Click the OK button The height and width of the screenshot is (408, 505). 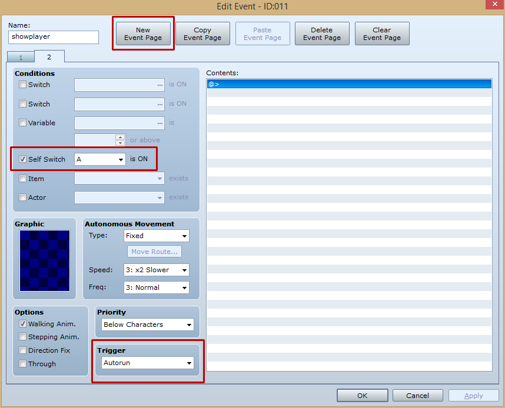tap(363, 396)
